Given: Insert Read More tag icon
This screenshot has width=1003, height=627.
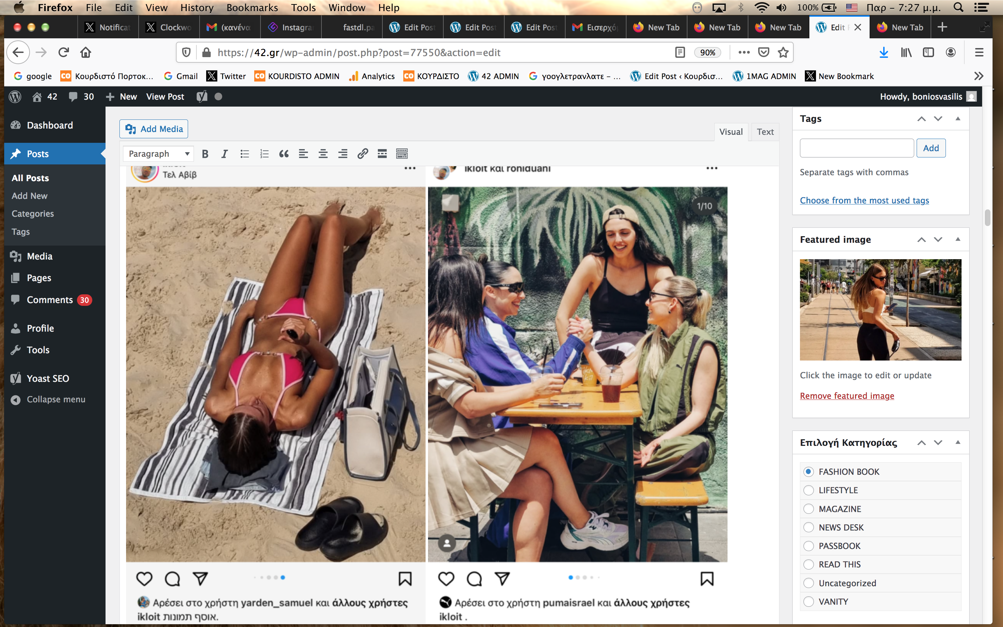Looking at the screenshot, I should click(x=382, y=154).
